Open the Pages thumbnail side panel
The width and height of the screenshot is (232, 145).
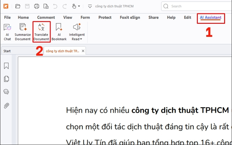coord(6,79)
